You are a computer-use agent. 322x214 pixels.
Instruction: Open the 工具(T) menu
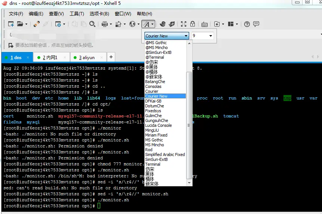point(77,14)
